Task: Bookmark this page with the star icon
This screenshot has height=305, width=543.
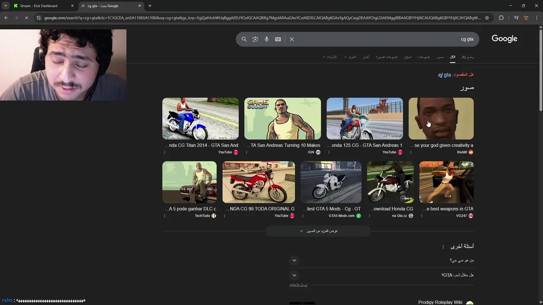Action: 487,18
